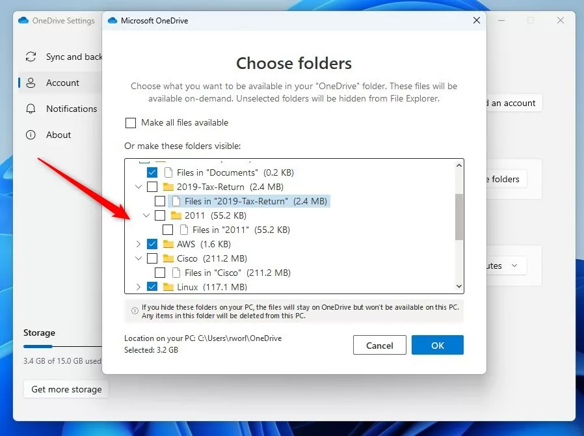
Task: Check the 2011 folder checkbox
Action: click(160, 215)
